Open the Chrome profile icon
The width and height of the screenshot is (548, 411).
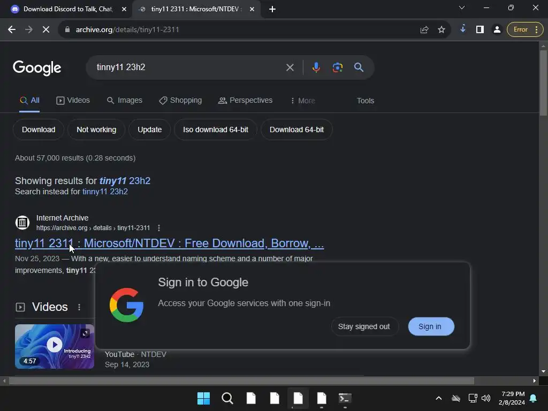pos(497,30)
